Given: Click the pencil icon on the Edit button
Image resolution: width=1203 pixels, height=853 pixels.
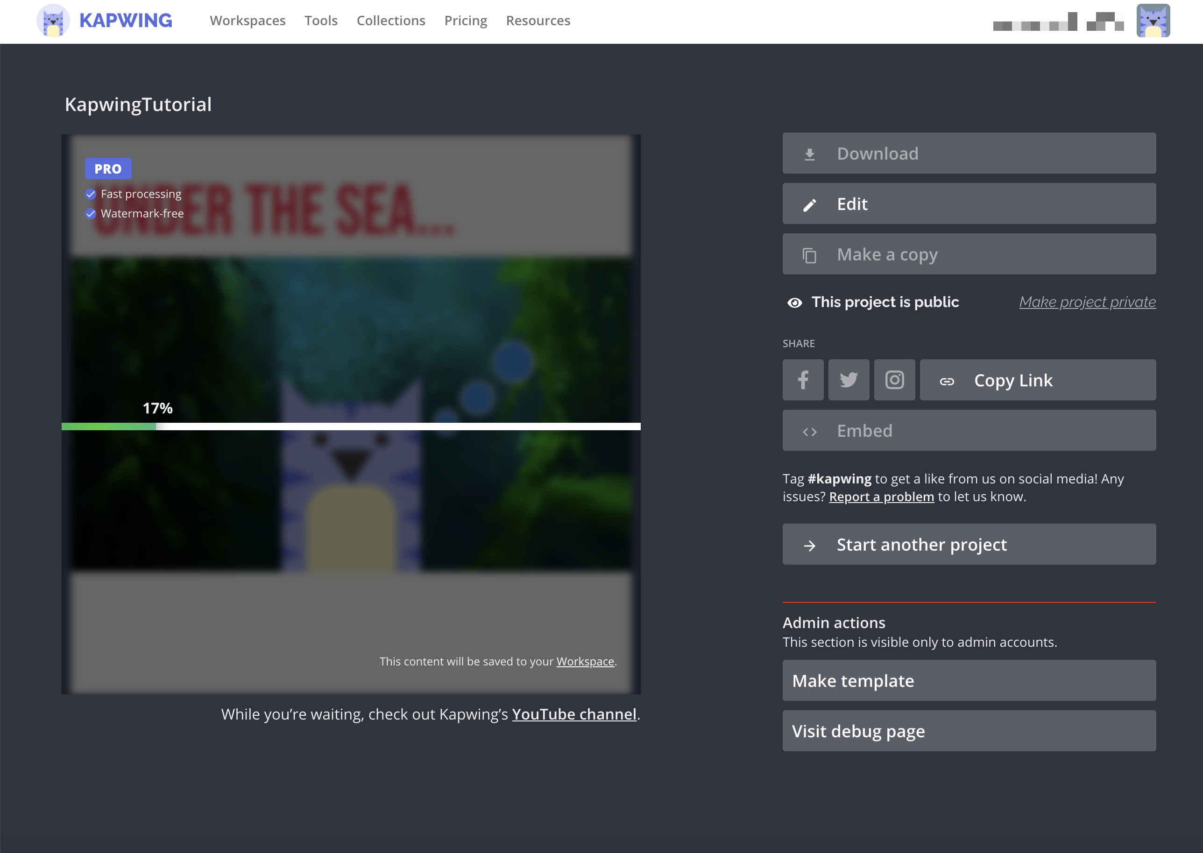Looking at the screenshot, I should [x=809, y=205].
